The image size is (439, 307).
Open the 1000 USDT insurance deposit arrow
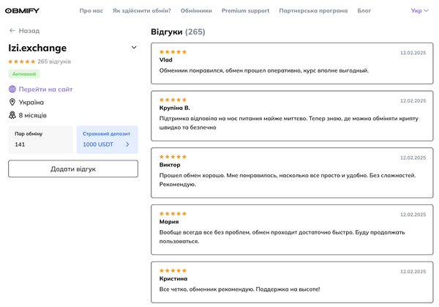tap(127, 144)
